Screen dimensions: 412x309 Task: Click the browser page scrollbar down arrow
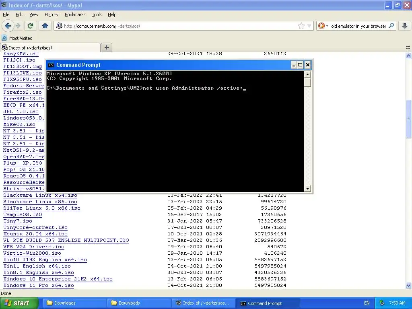(408, 285)
